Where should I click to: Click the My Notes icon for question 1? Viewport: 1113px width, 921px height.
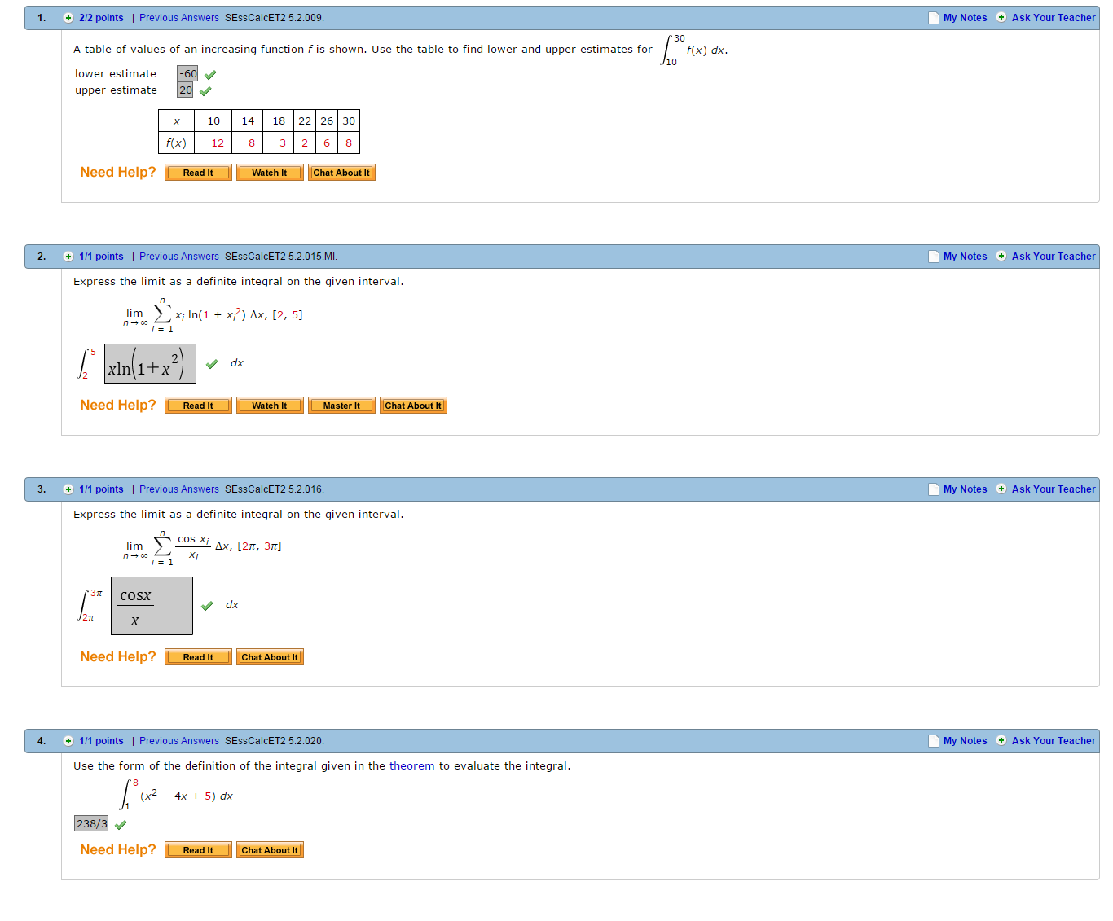tap(934, 18)
